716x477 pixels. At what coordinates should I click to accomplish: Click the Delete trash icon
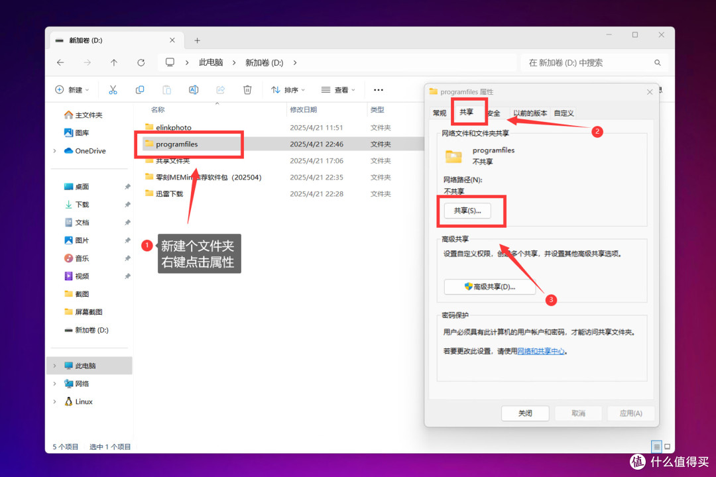247,90
